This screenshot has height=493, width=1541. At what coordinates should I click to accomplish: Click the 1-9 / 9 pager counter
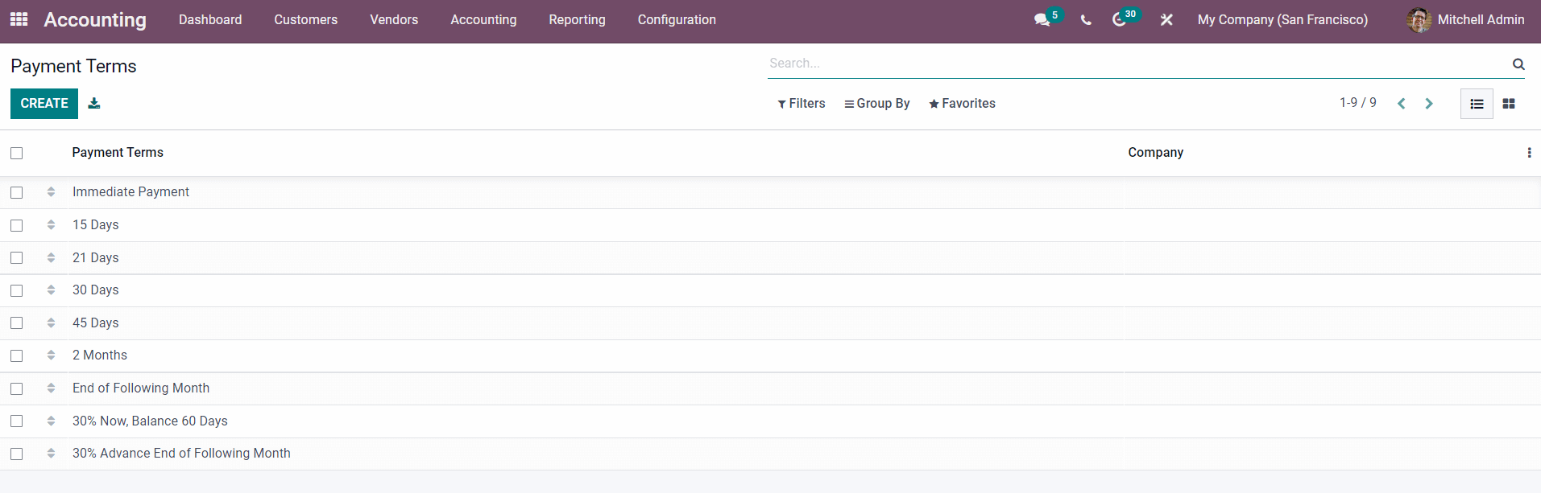pos(1358,103)
